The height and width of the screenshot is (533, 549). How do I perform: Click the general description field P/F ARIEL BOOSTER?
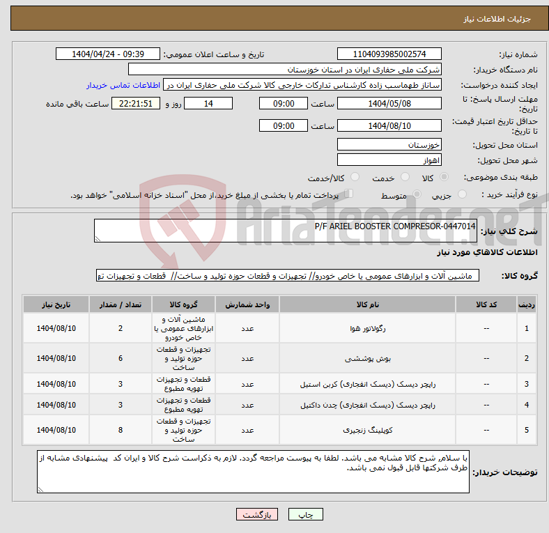[x=286, y=231]
